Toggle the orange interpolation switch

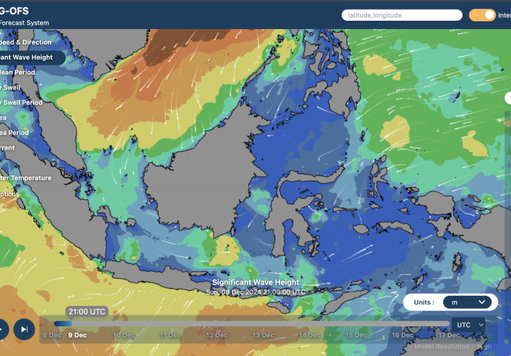[x=482, y=15]
